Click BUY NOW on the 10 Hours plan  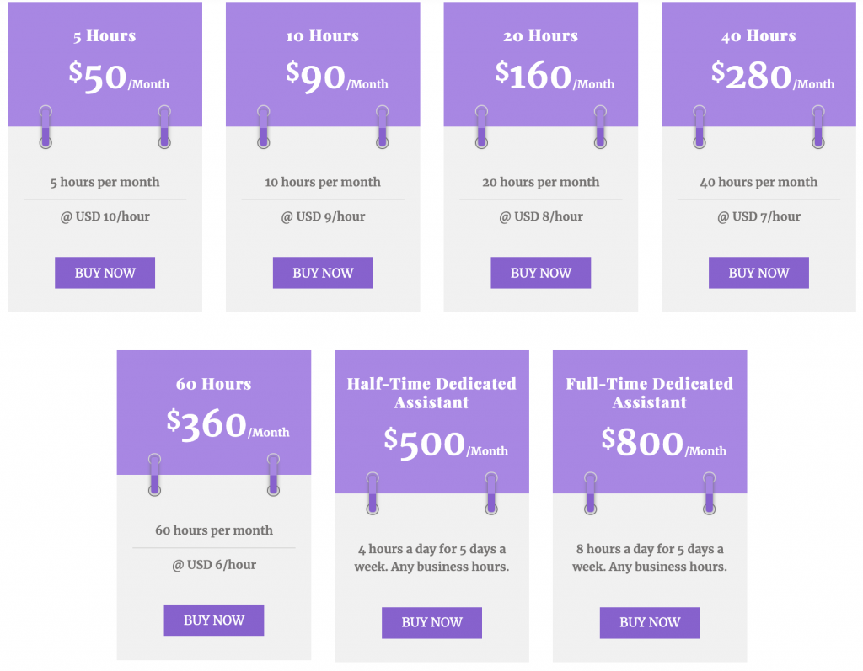[323, 273]
